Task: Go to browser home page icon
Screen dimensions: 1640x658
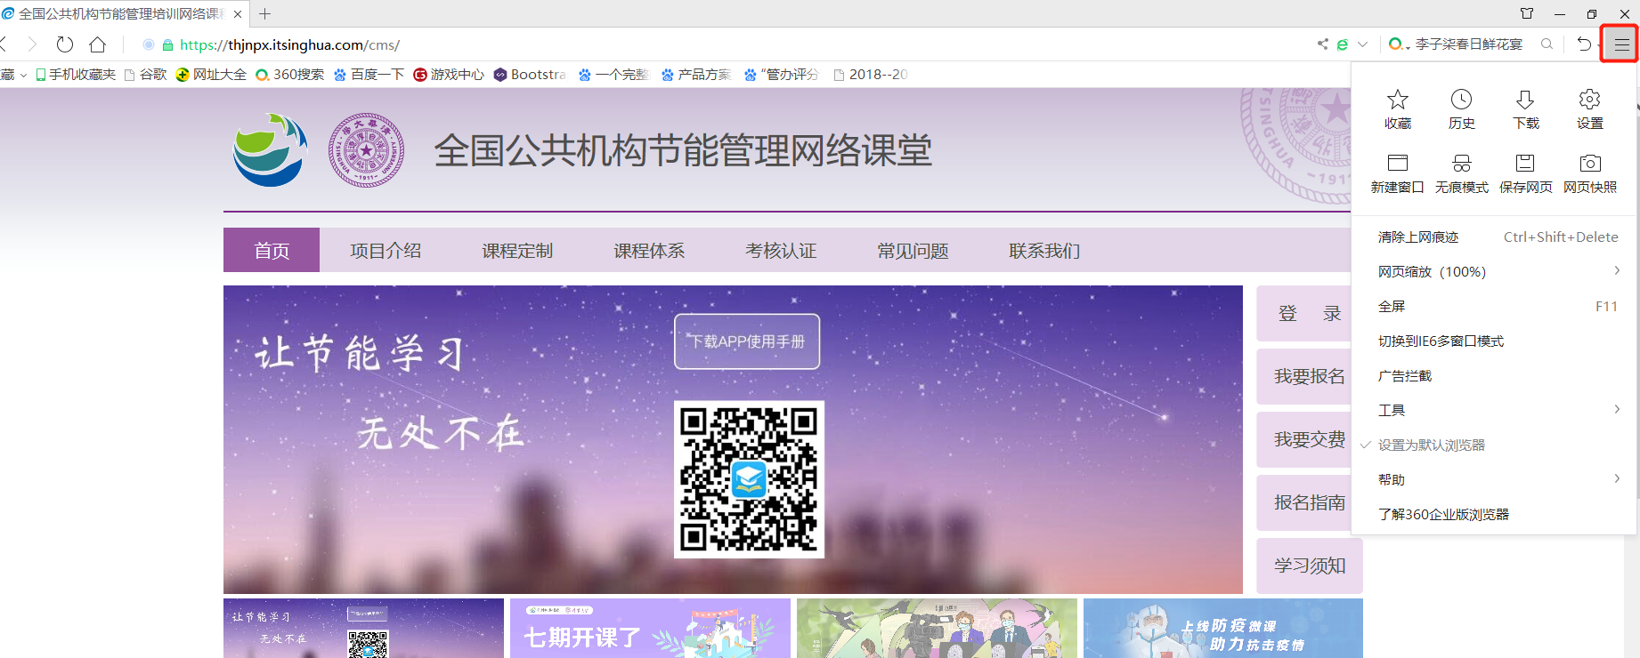Action: tap(98, 44)
